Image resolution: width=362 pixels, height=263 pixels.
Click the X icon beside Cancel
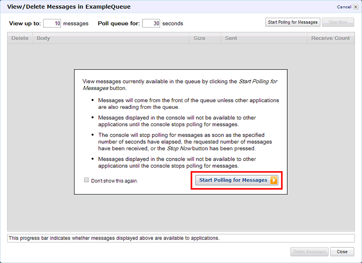pos(355,7)
